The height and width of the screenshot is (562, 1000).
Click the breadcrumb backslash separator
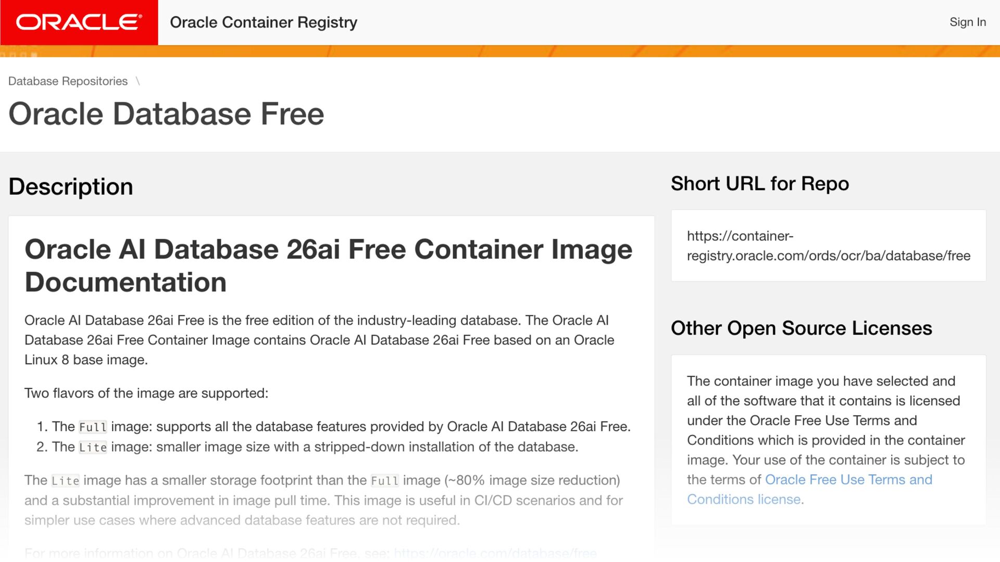[137, 81]
